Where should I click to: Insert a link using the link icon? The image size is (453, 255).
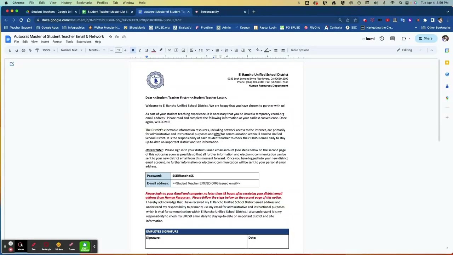pos(170,50)
